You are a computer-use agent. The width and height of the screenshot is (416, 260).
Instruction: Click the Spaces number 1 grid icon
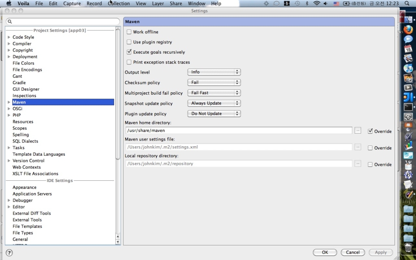(286, 3)
